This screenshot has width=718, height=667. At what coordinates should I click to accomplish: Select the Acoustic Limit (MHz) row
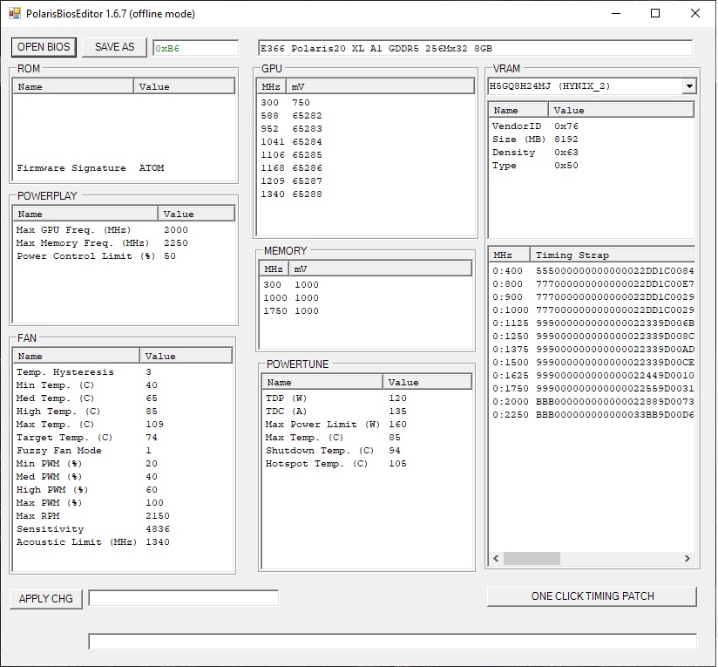pos(122,542)
